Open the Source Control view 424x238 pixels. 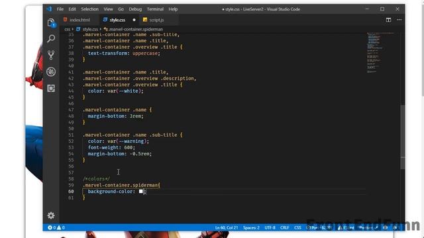click(x=51, y=55)
